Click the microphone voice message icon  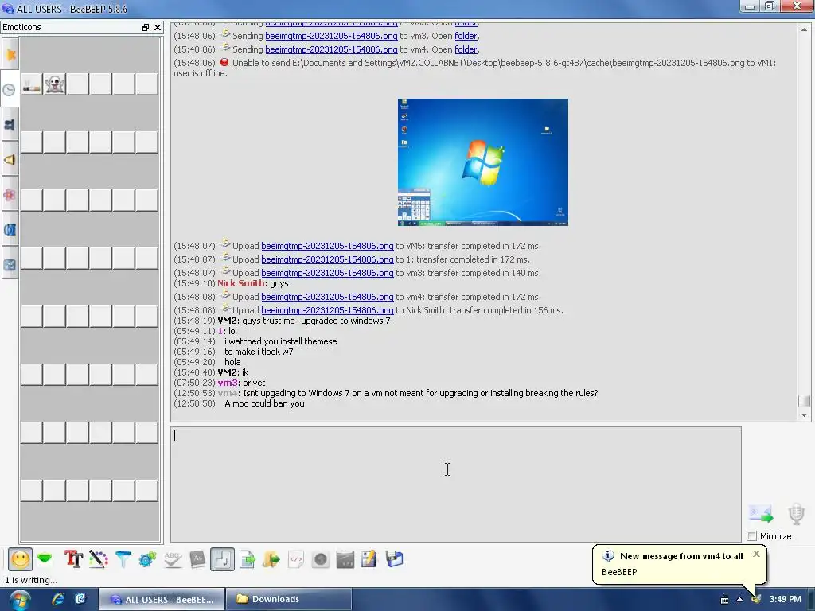pyautogui.click(x=796, y=514)
